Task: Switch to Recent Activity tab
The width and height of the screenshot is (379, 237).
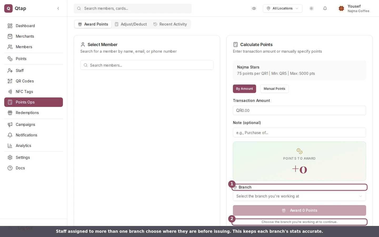Action: [x=170, y=24]
